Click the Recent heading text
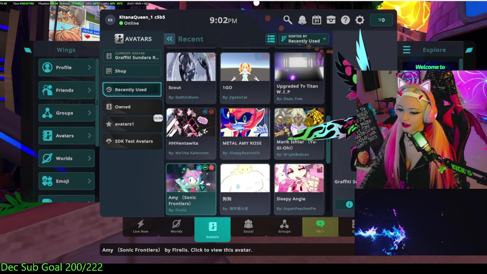Screen dimensions: 487x274 click(x=190, y=39)
